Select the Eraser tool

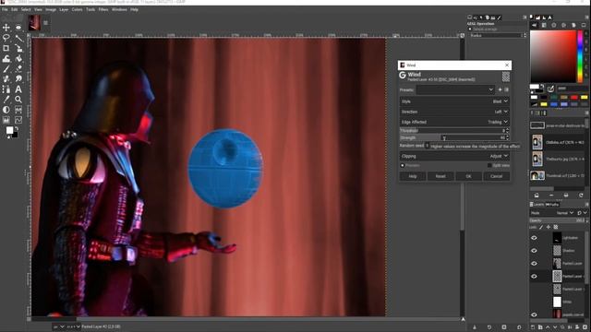point(18,68)
